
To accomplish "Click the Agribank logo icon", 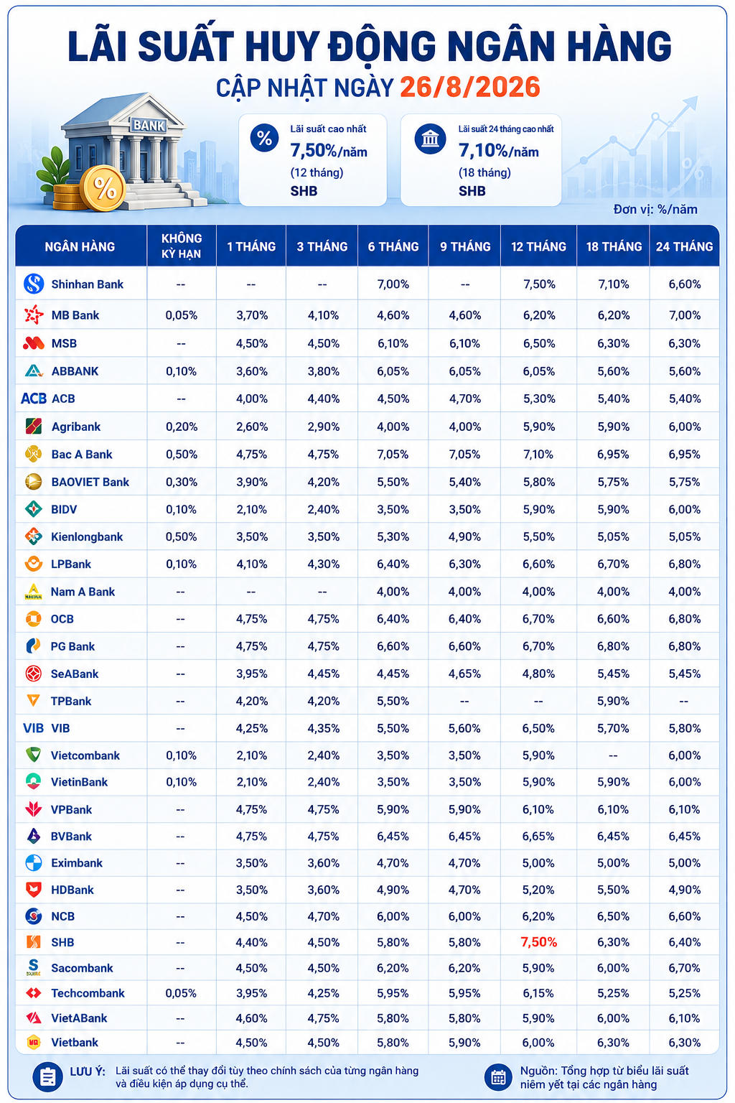I will click(x=34, y=427).
